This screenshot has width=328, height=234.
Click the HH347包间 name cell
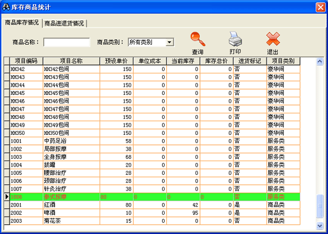[72, 109]
